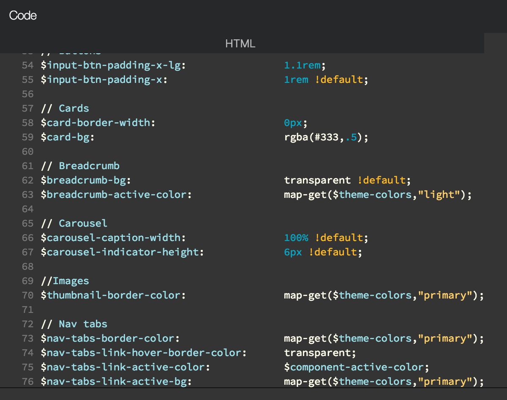Viewport: 507px width, 400px height.
Task: Click the "primary" string on line 73
Action: [444, 338]
